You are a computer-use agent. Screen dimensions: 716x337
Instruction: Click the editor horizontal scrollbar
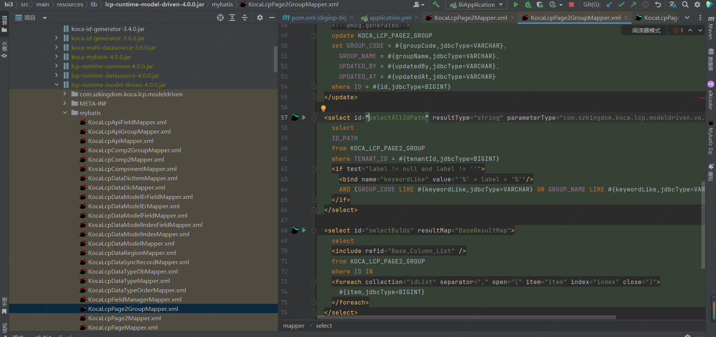point(466,317)
